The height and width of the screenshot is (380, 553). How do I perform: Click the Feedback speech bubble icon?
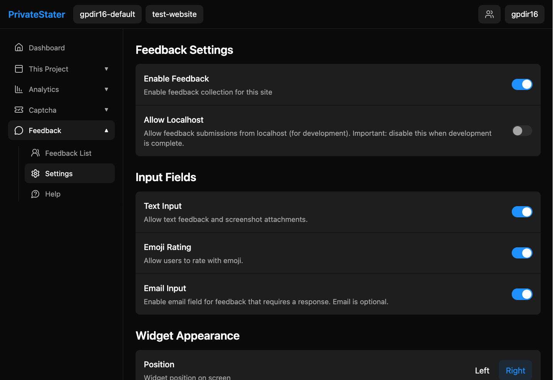(18, 130)
